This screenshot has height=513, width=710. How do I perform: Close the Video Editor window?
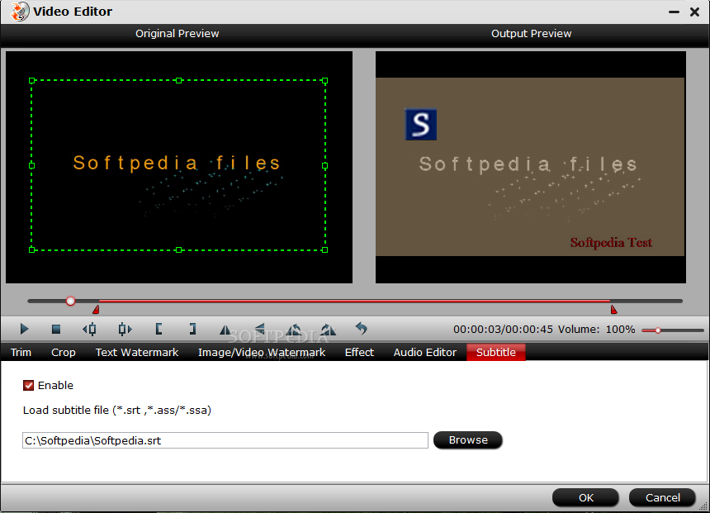click(x=694, y=12)
